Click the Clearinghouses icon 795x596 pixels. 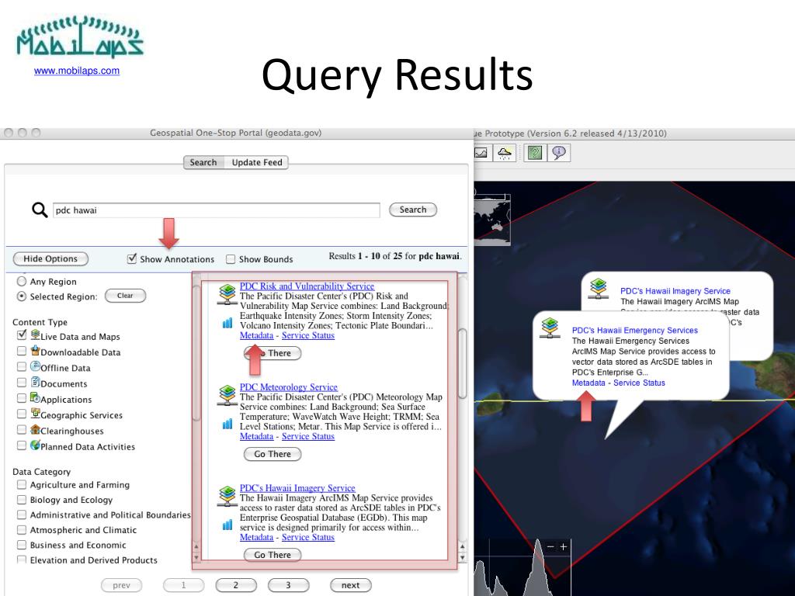35,429
